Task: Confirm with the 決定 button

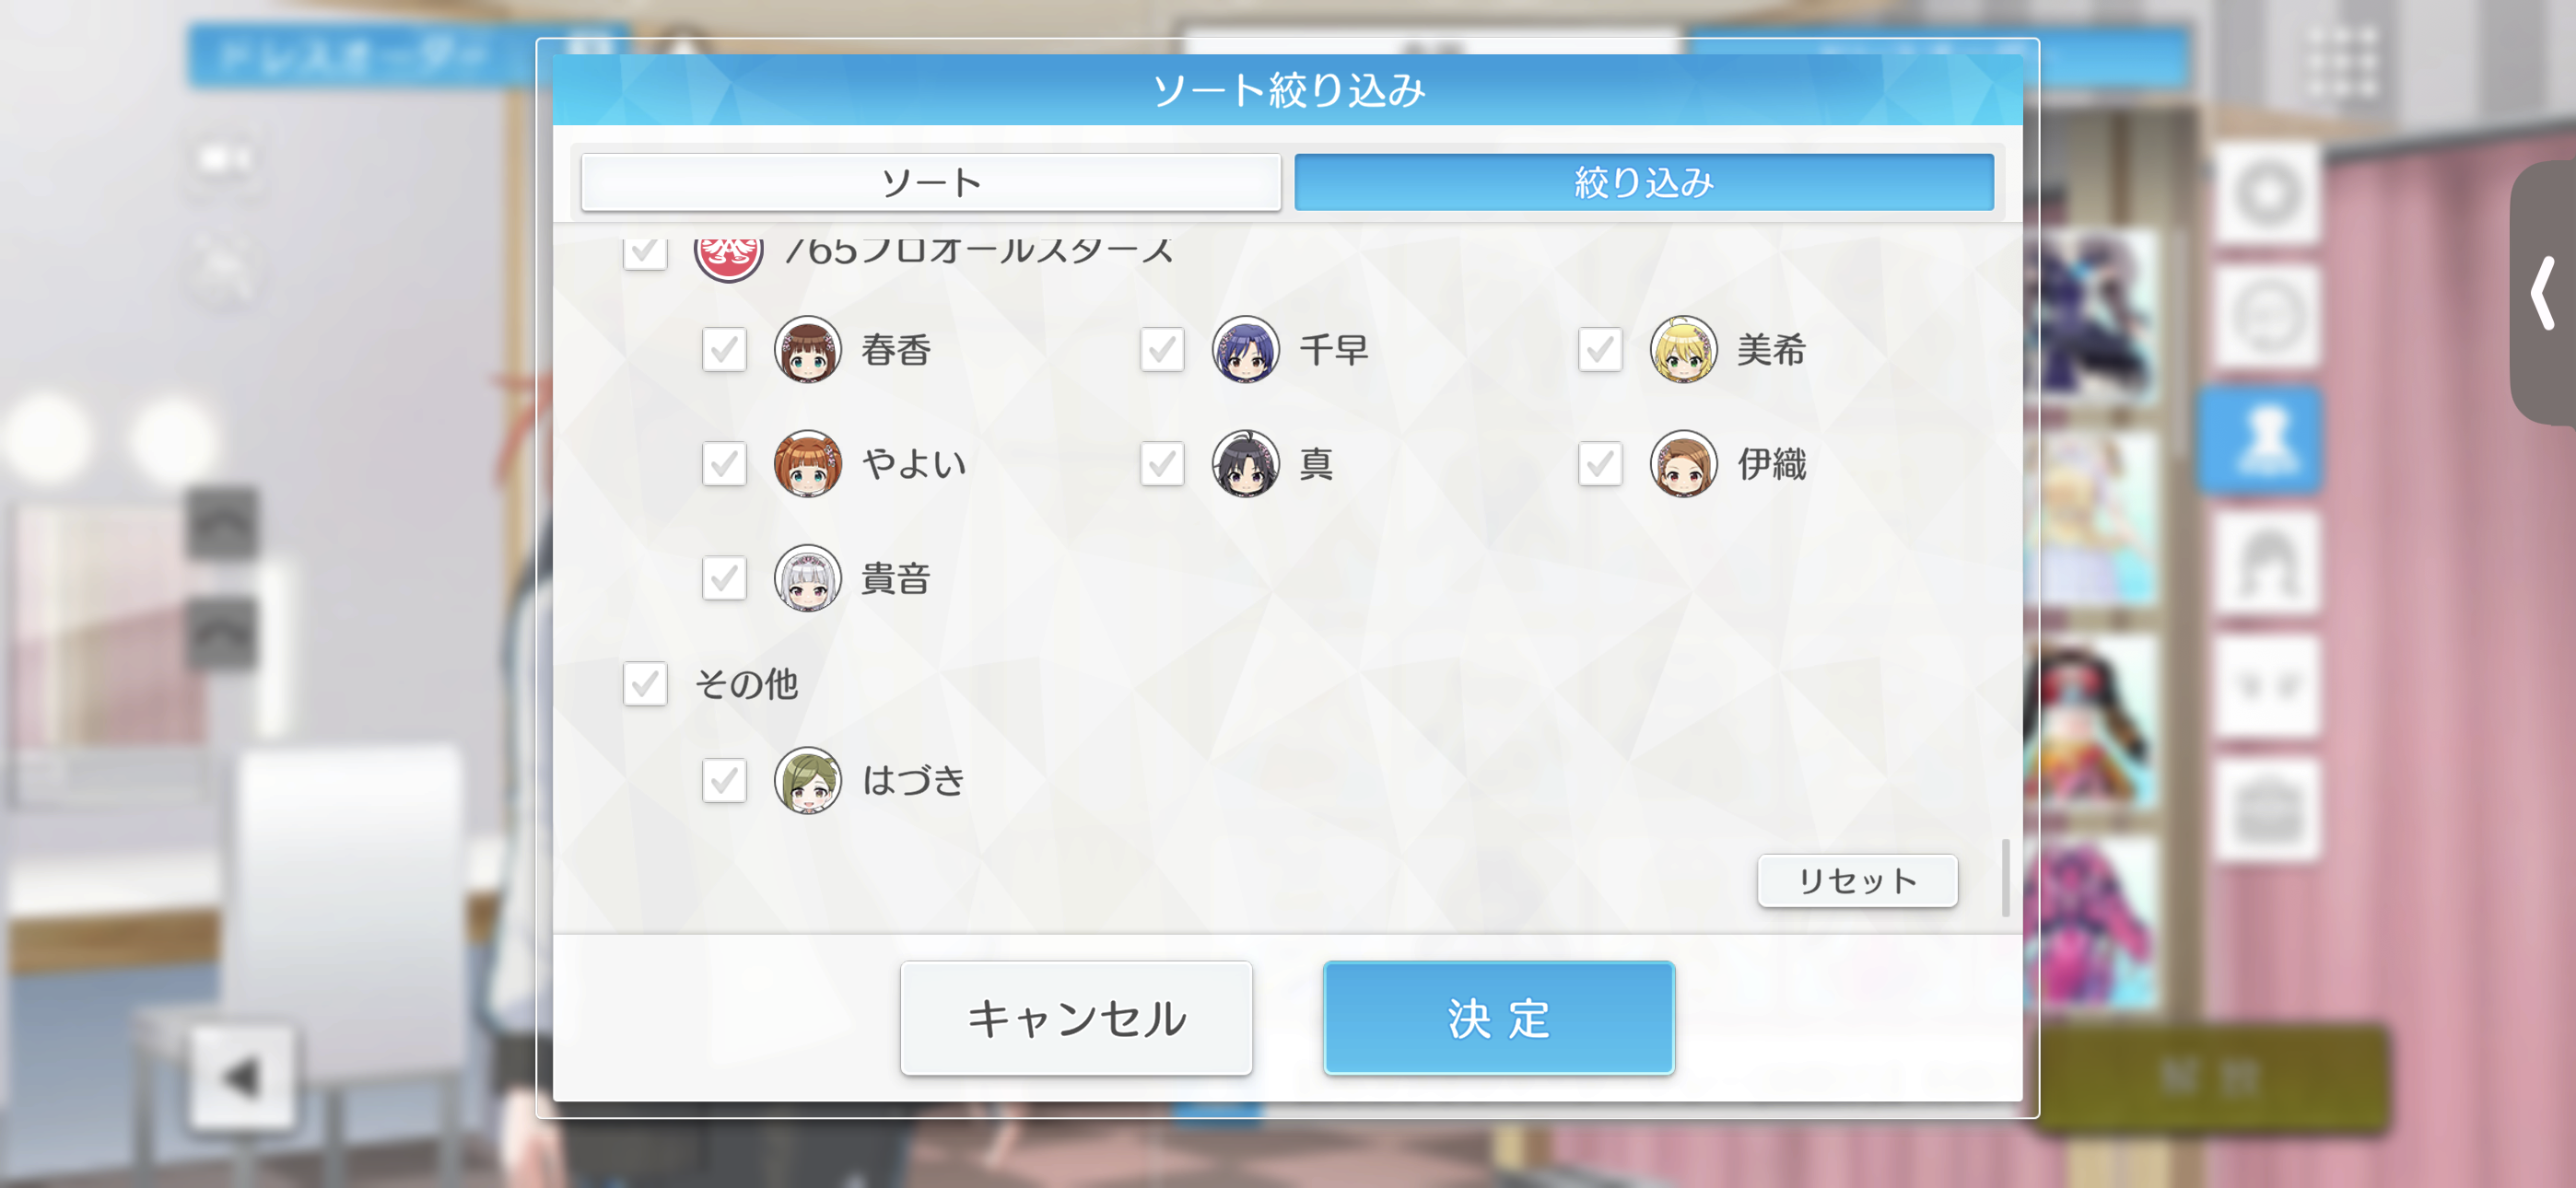Action: 1499,1018
